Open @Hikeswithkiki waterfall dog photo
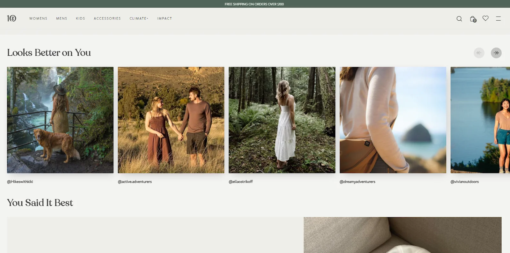510x253 pixels. [60, 120]
